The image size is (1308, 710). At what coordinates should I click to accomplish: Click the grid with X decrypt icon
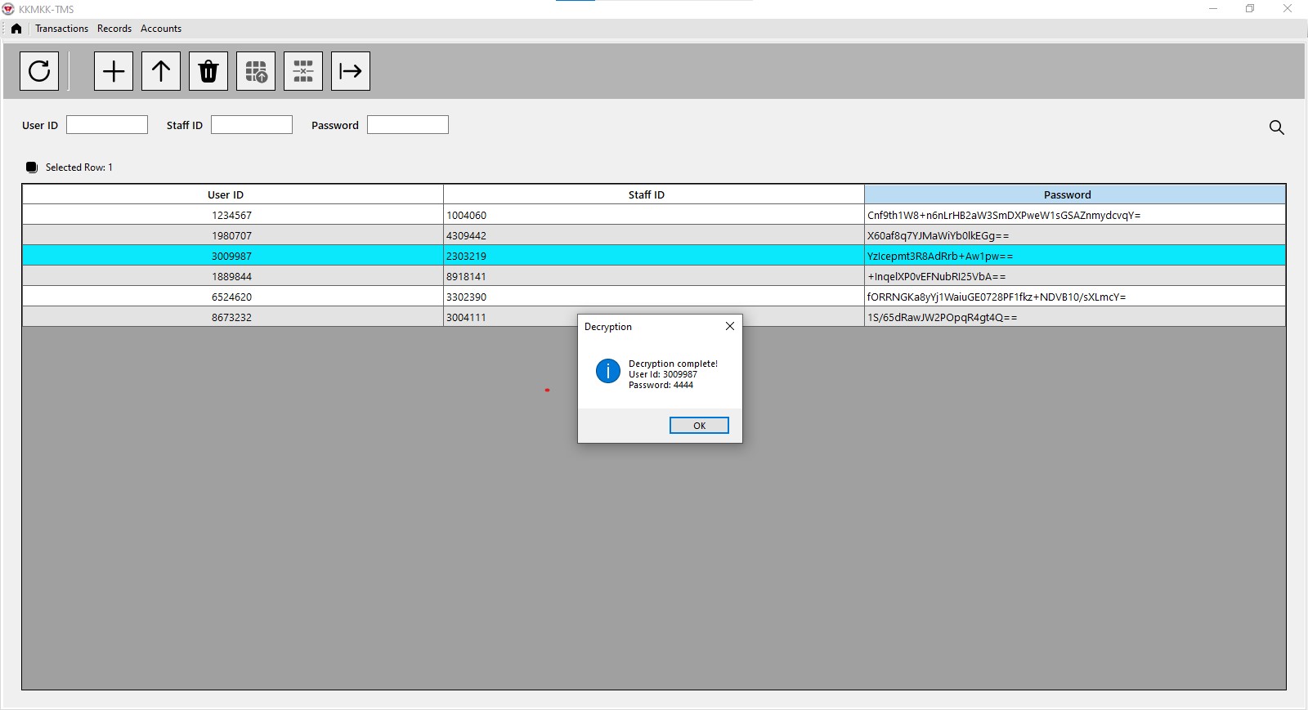point(303,71)
